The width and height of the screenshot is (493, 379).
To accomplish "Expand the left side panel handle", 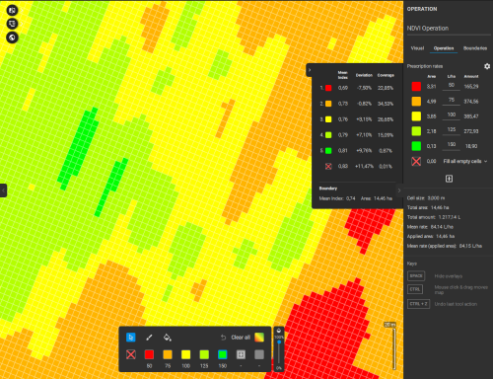I will click(3, 190).
